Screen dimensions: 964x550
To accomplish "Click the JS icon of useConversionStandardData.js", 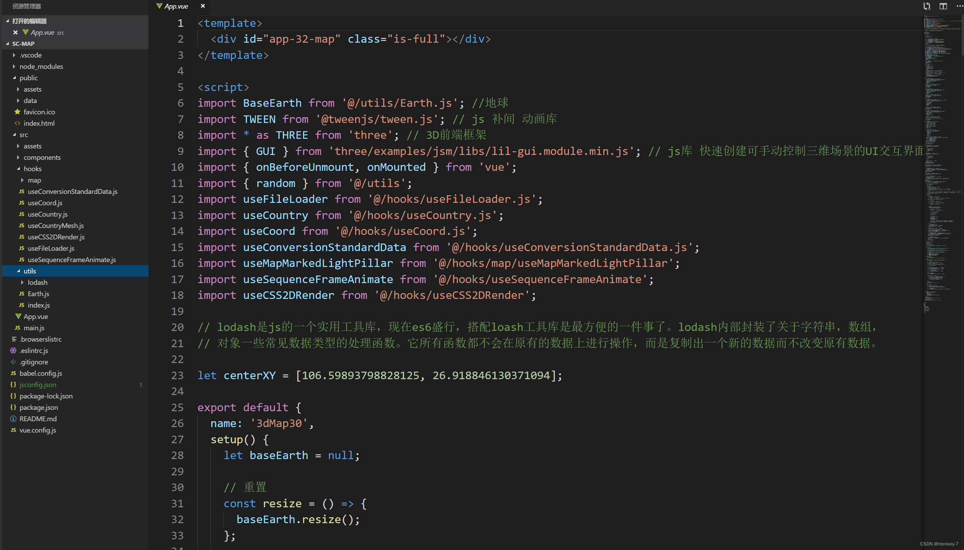I will pyautogui.click(x=22, y=191).
